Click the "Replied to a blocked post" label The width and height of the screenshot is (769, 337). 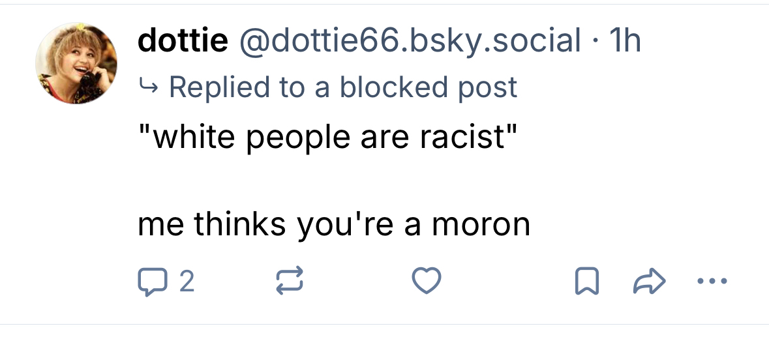pyautogui.click(x=342, y=87)
